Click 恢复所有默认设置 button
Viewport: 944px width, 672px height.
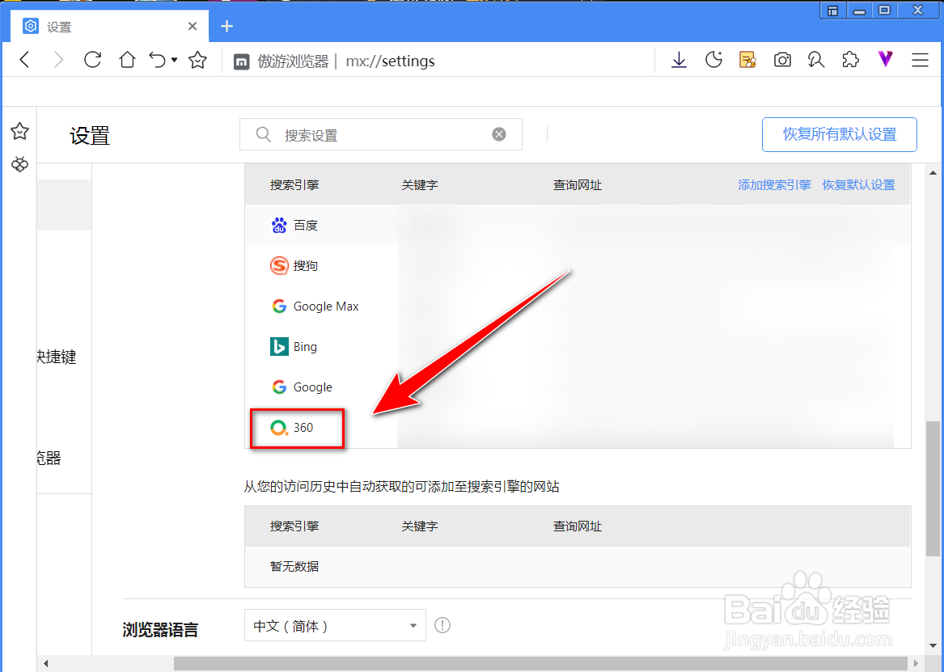[839, 134]
